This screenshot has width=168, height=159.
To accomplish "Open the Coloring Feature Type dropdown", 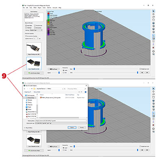I will [36, 30].
